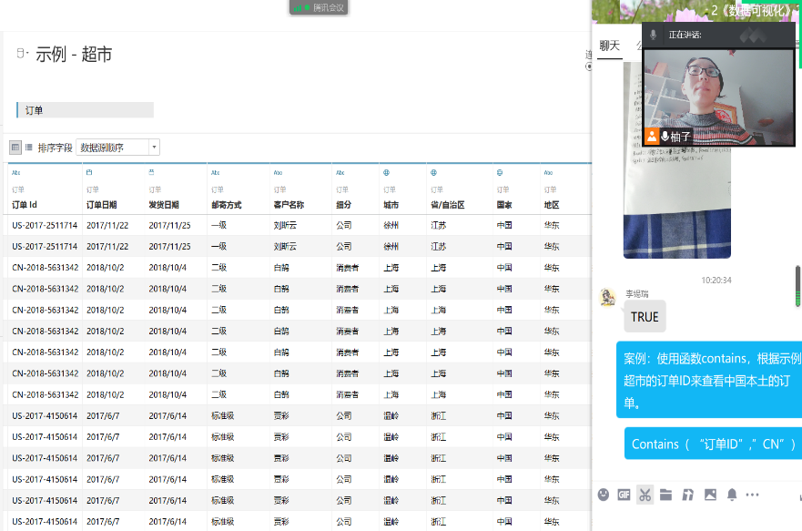Select the scissors screenshot tool
Screen dimensions: 802x531
point(645,495)
